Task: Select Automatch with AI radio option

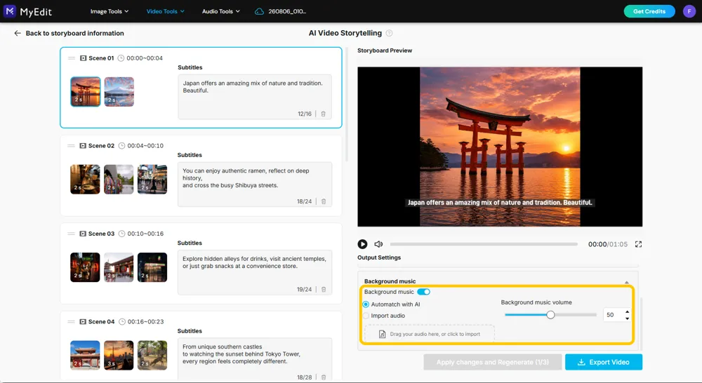Action: (x=366, y=304)
